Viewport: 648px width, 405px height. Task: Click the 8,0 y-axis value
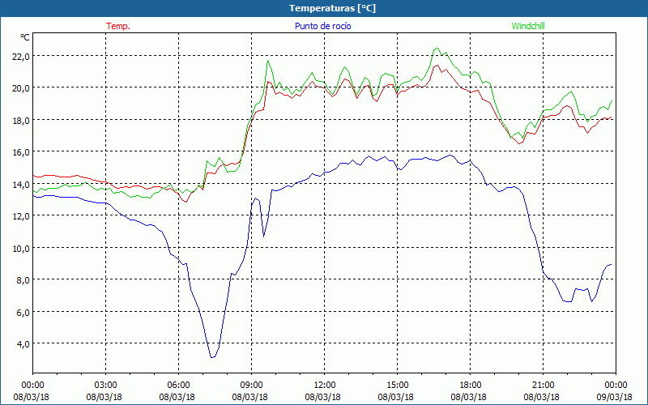coord(23,280)
